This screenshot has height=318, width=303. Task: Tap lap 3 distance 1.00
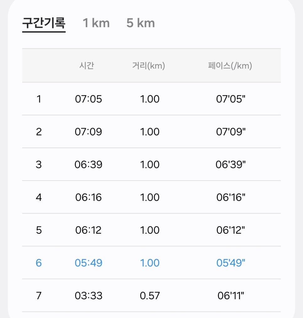point(150,164)
